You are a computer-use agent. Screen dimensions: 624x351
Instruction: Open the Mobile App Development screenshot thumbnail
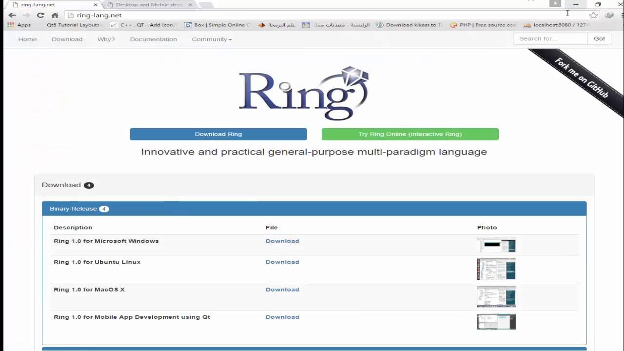coord(496,322)
